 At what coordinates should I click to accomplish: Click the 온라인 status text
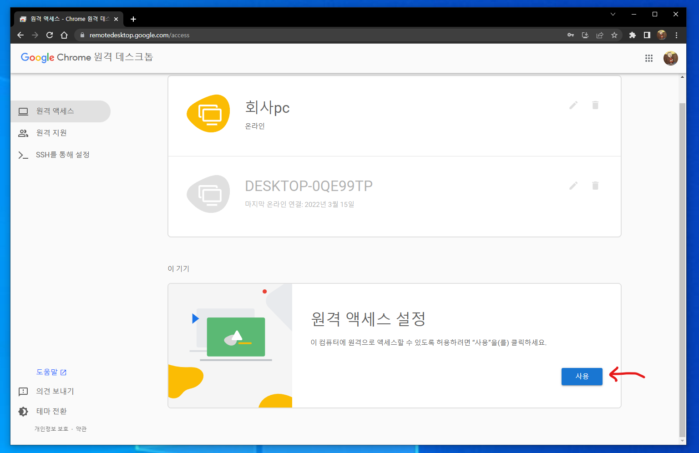coord(255,126)
